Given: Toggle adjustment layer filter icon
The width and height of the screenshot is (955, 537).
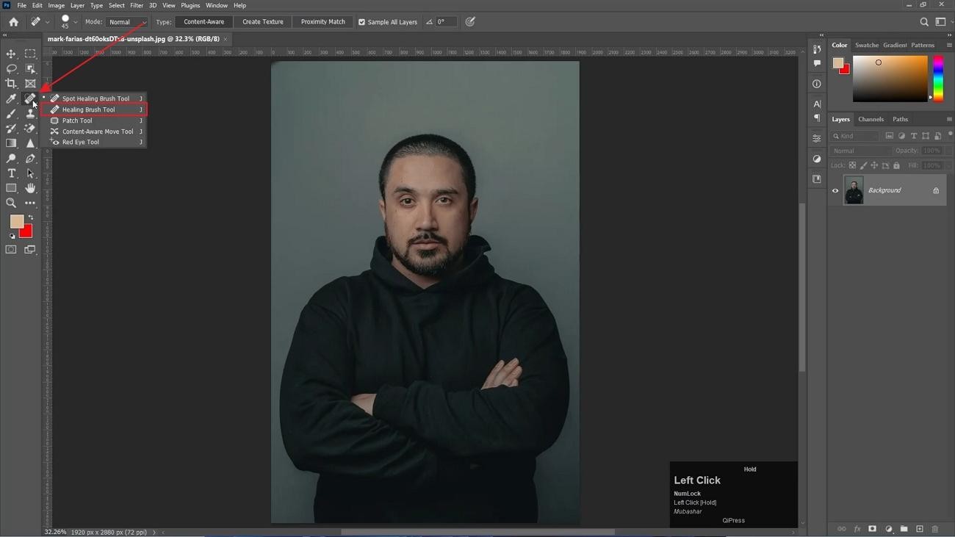Looking at the screenshot, I should click(x=901, y=136).
